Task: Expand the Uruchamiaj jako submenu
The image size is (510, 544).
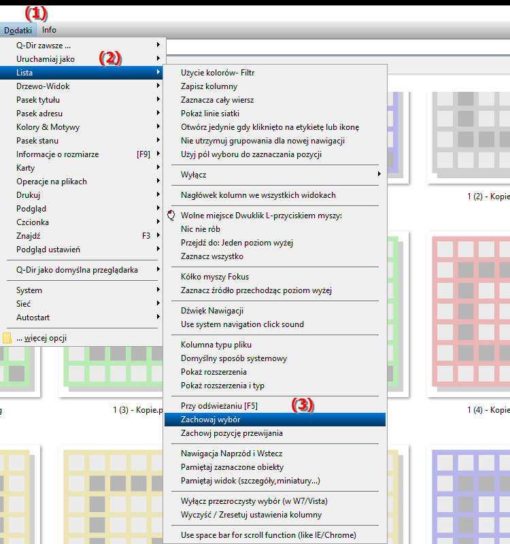Action: coord(82,59)
